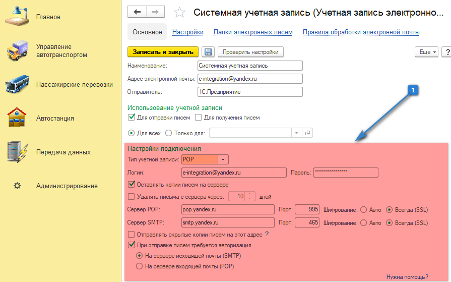Open the Автостанция building icon
This screenshot has height=282, width=451.
tap(17, 118)
